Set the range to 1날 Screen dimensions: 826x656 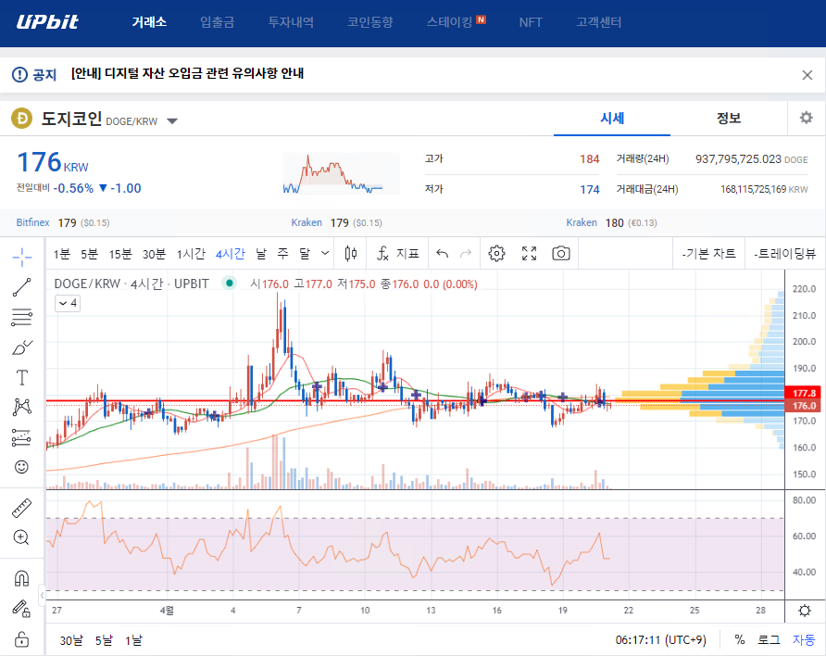click(x=133, y=640)
